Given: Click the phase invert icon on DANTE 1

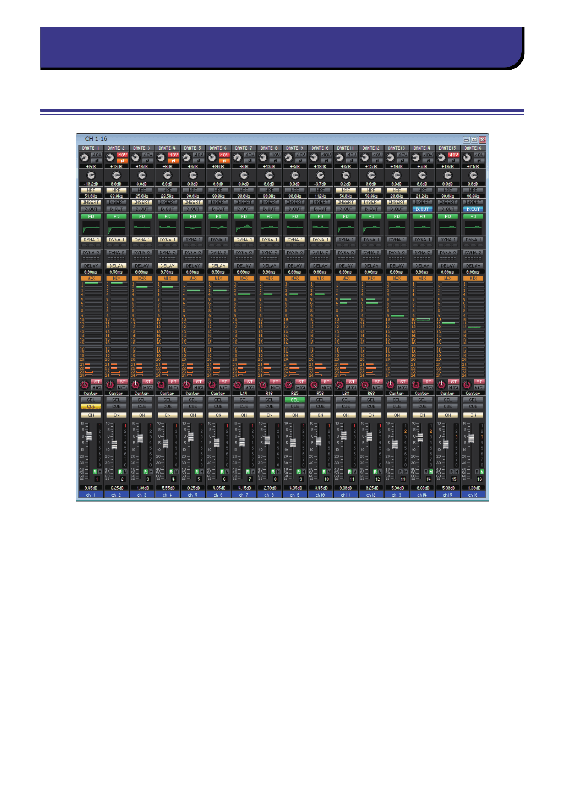Looking at the screenshot, I should pyautogui.click(x=97, y=161).
